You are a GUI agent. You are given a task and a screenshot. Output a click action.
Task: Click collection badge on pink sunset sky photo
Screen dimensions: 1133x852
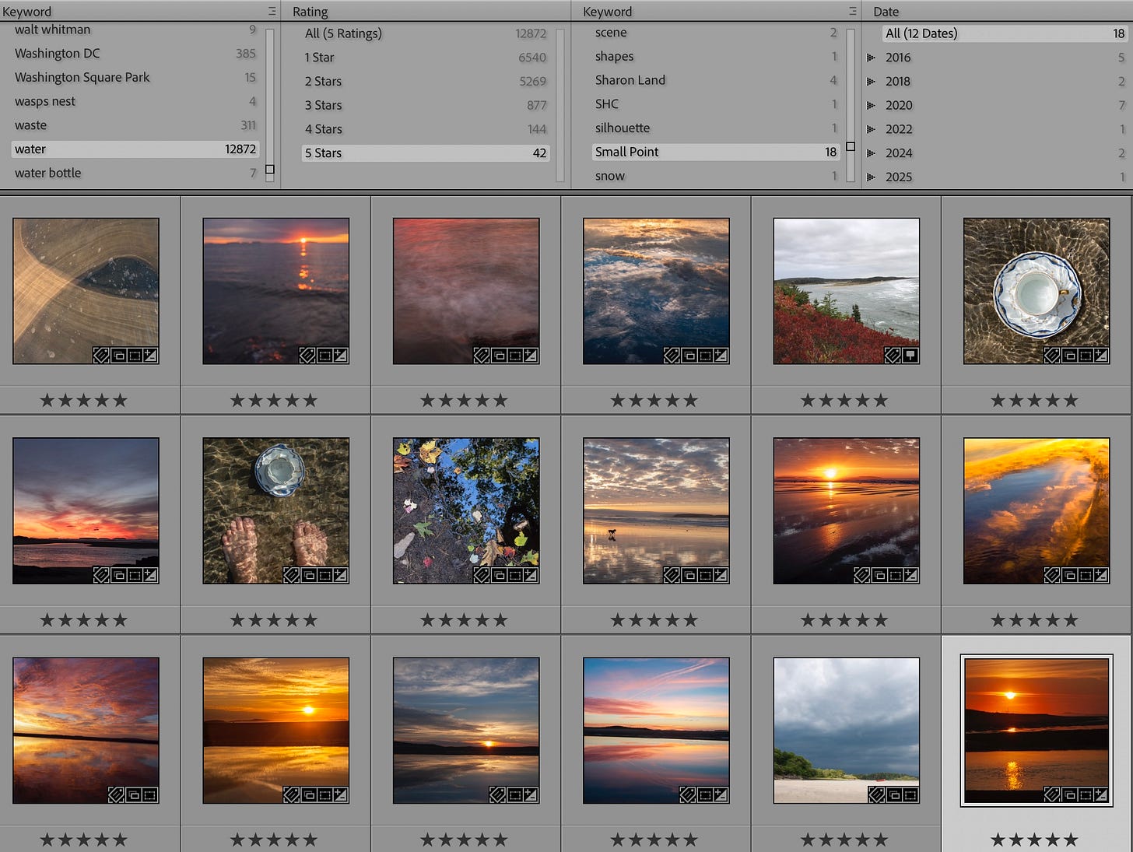[119, 576]
